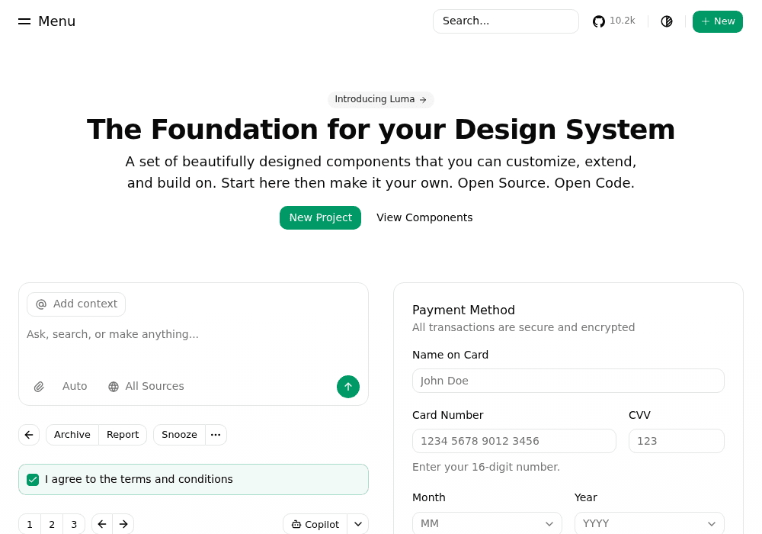The height and width of the screenshot is (534, 762).
Task: Click the back arrow beside Archive
Action: click(29, 435)
